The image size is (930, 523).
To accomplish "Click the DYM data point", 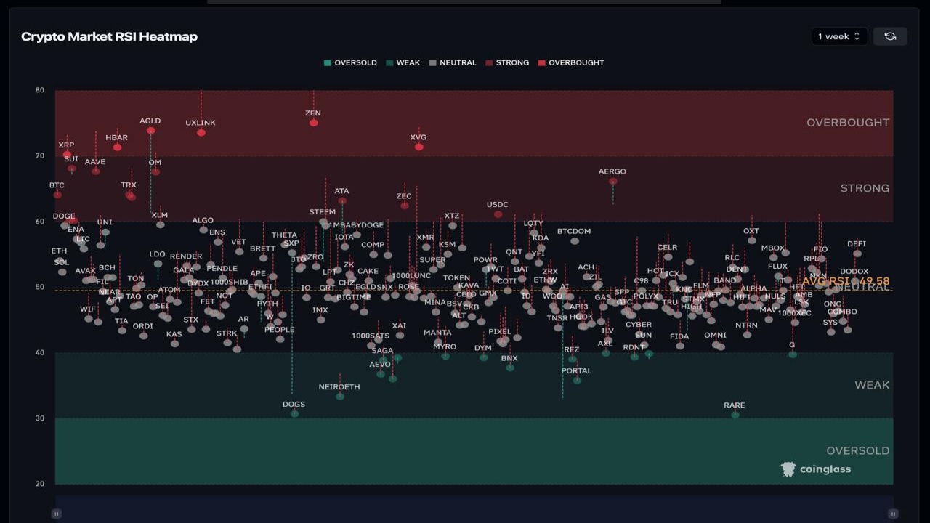I will [483, 357].
